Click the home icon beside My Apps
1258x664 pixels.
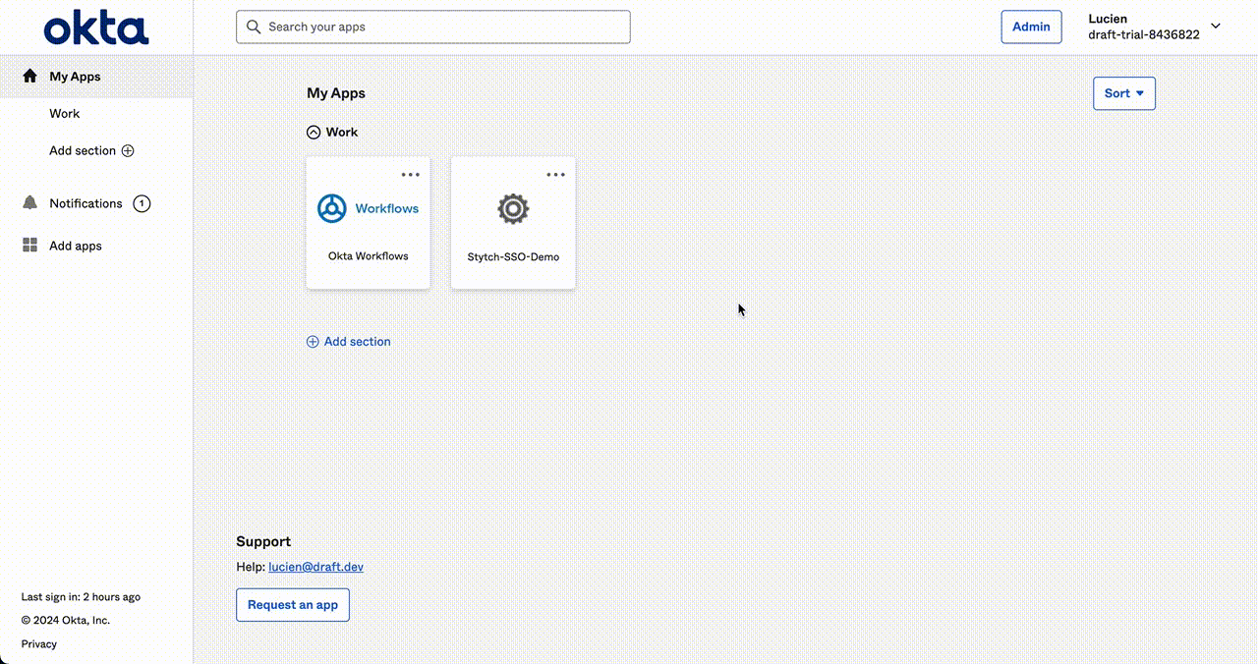pos(29,76)
